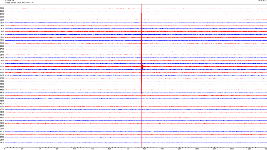The image size is (267, 150).
Task: Select the 06:30 trace time label
Action: (x=2, y=46)
